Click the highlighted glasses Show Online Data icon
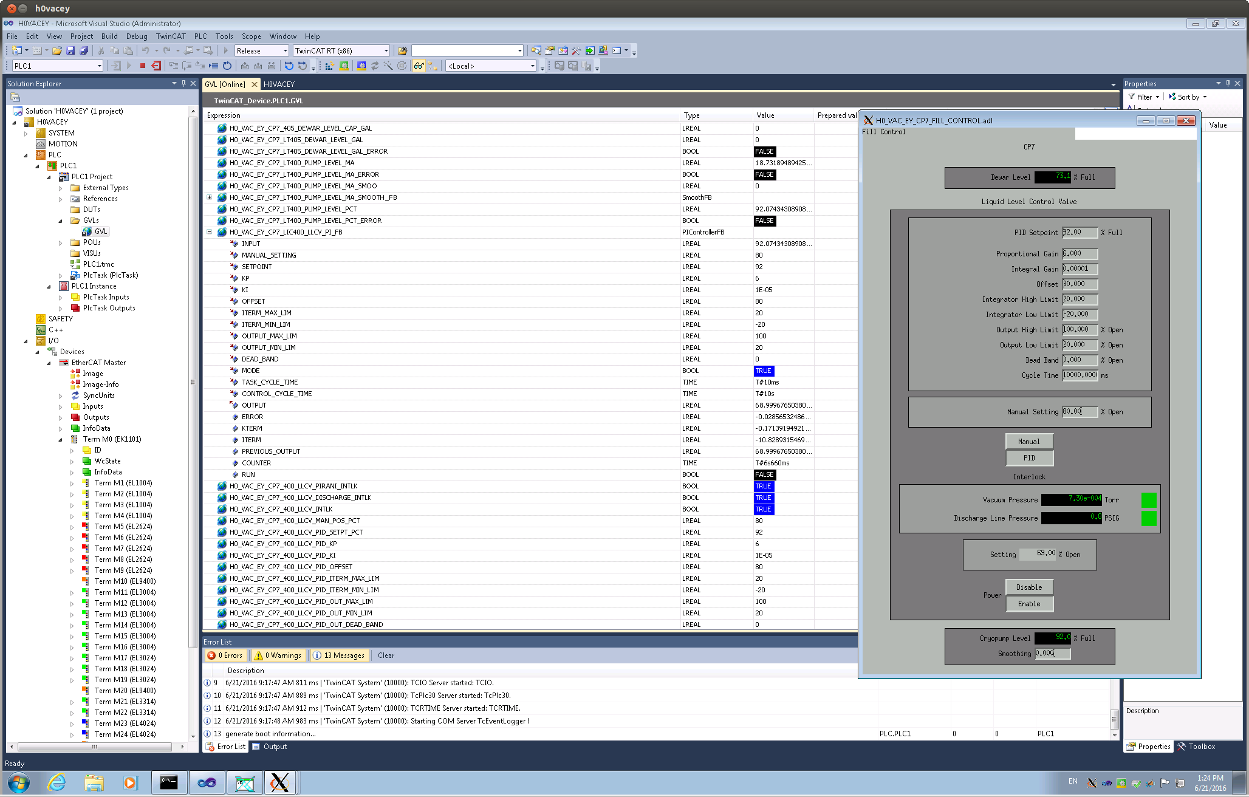 pyautogui.click(x=419, y=66)
